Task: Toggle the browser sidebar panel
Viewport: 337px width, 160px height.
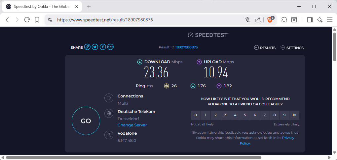Action: (x=310, y=20)
